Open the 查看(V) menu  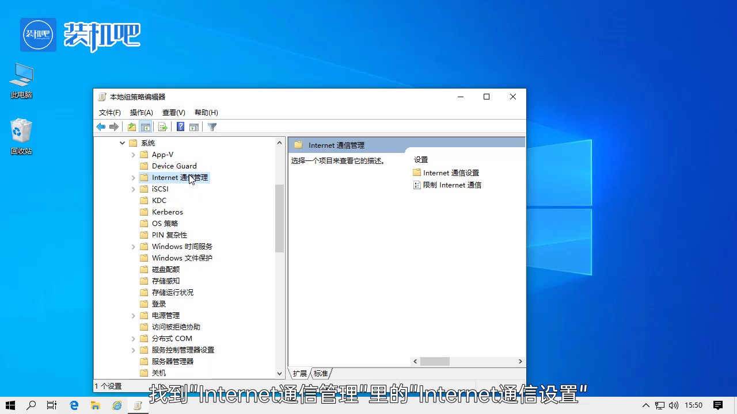point(173,112)
